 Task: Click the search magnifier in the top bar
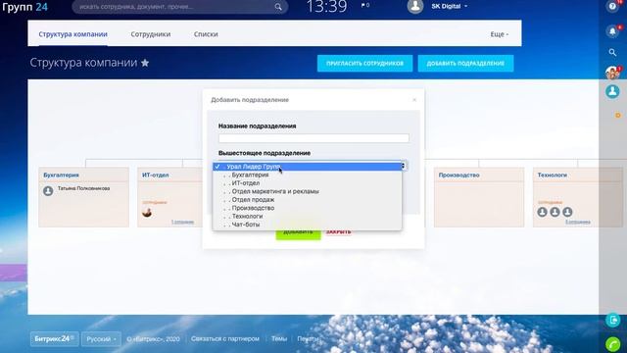tap(278, 7)
